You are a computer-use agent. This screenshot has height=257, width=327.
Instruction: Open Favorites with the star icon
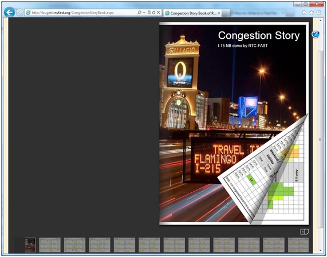[312, 13]
